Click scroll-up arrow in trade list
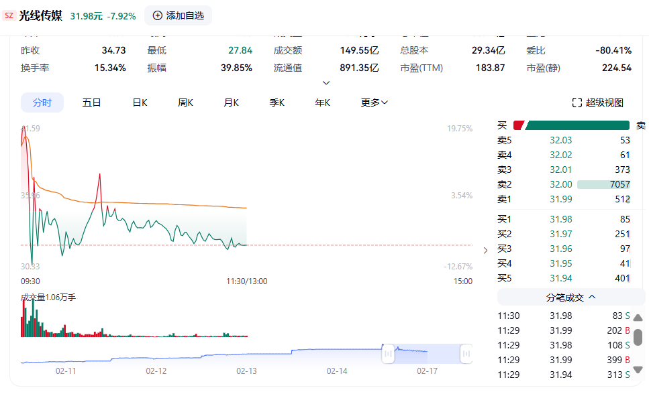 coord(638,318)
